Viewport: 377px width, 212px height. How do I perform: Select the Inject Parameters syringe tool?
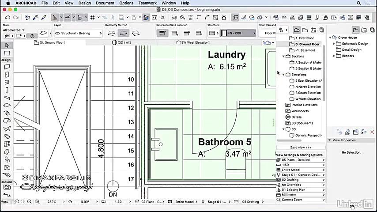coord(44,17)
